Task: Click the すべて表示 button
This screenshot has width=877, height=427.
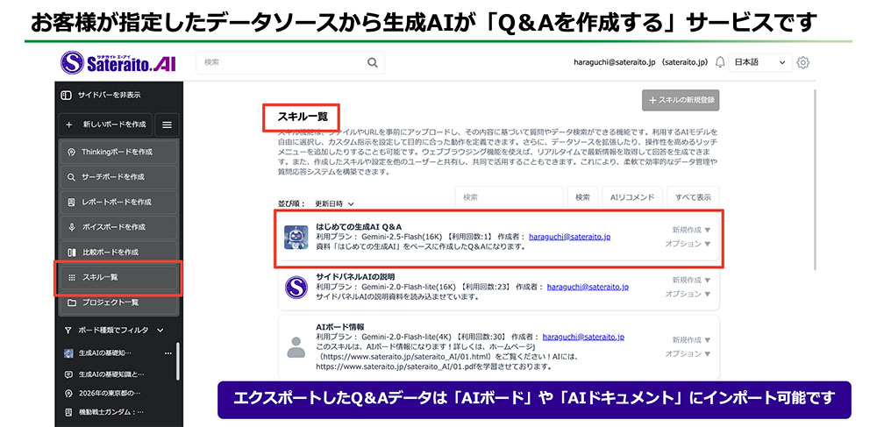Action: (x=693, y=197)
